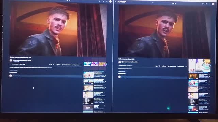Screen dimensions: 218x122
Task: Open the channel avatar below the left video title
Action: tap(11, 60)
